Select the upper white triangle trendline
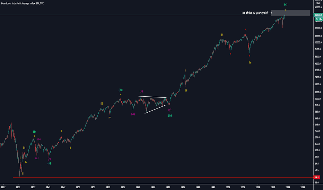Viewport: 323px width, 190px height. coord(152,97)
